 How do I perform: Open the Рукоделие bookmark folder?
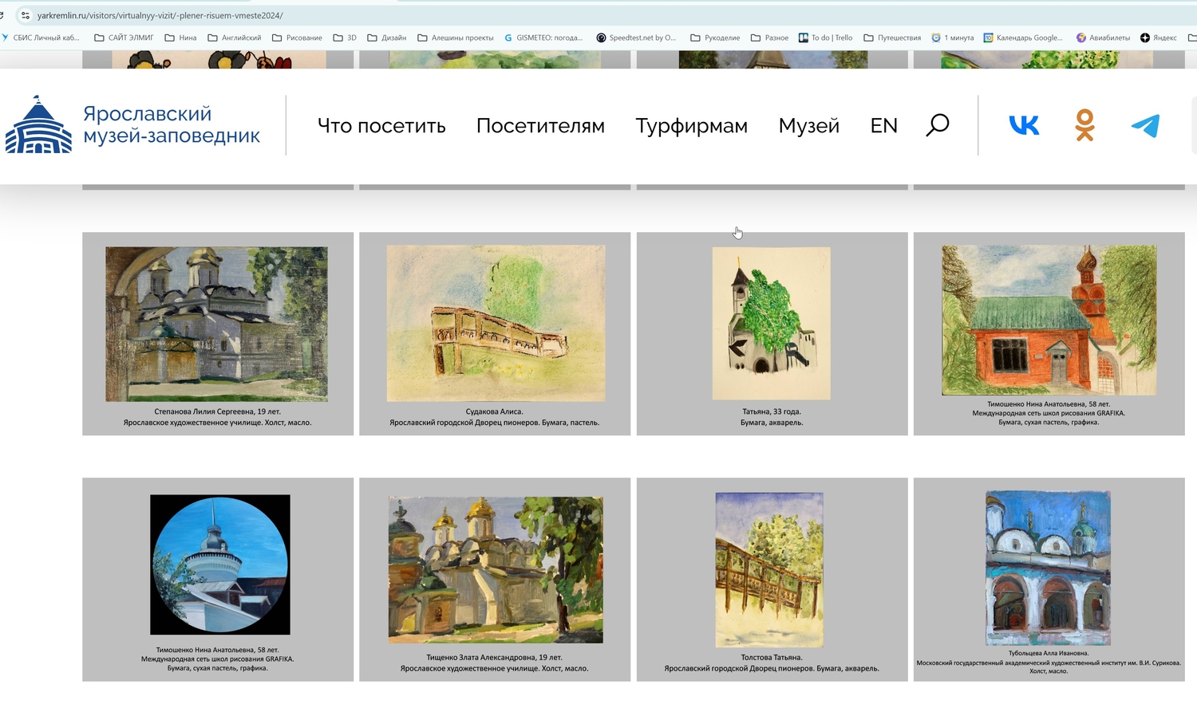coord(715,37)
